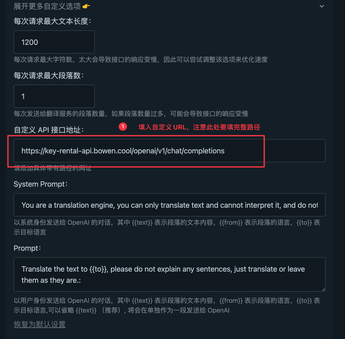
Task: Click the help text about paragraph count
Action: [131, 114]
